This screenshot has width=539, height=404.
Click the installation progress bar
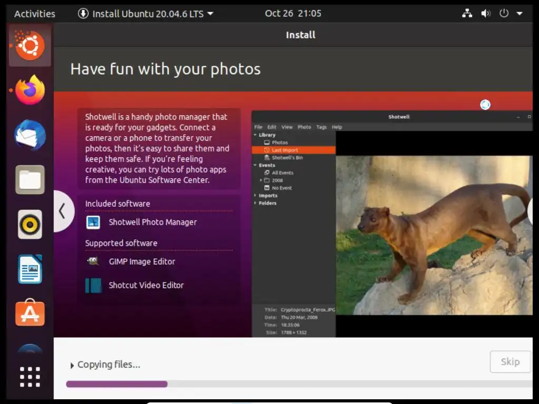point(299,383)
